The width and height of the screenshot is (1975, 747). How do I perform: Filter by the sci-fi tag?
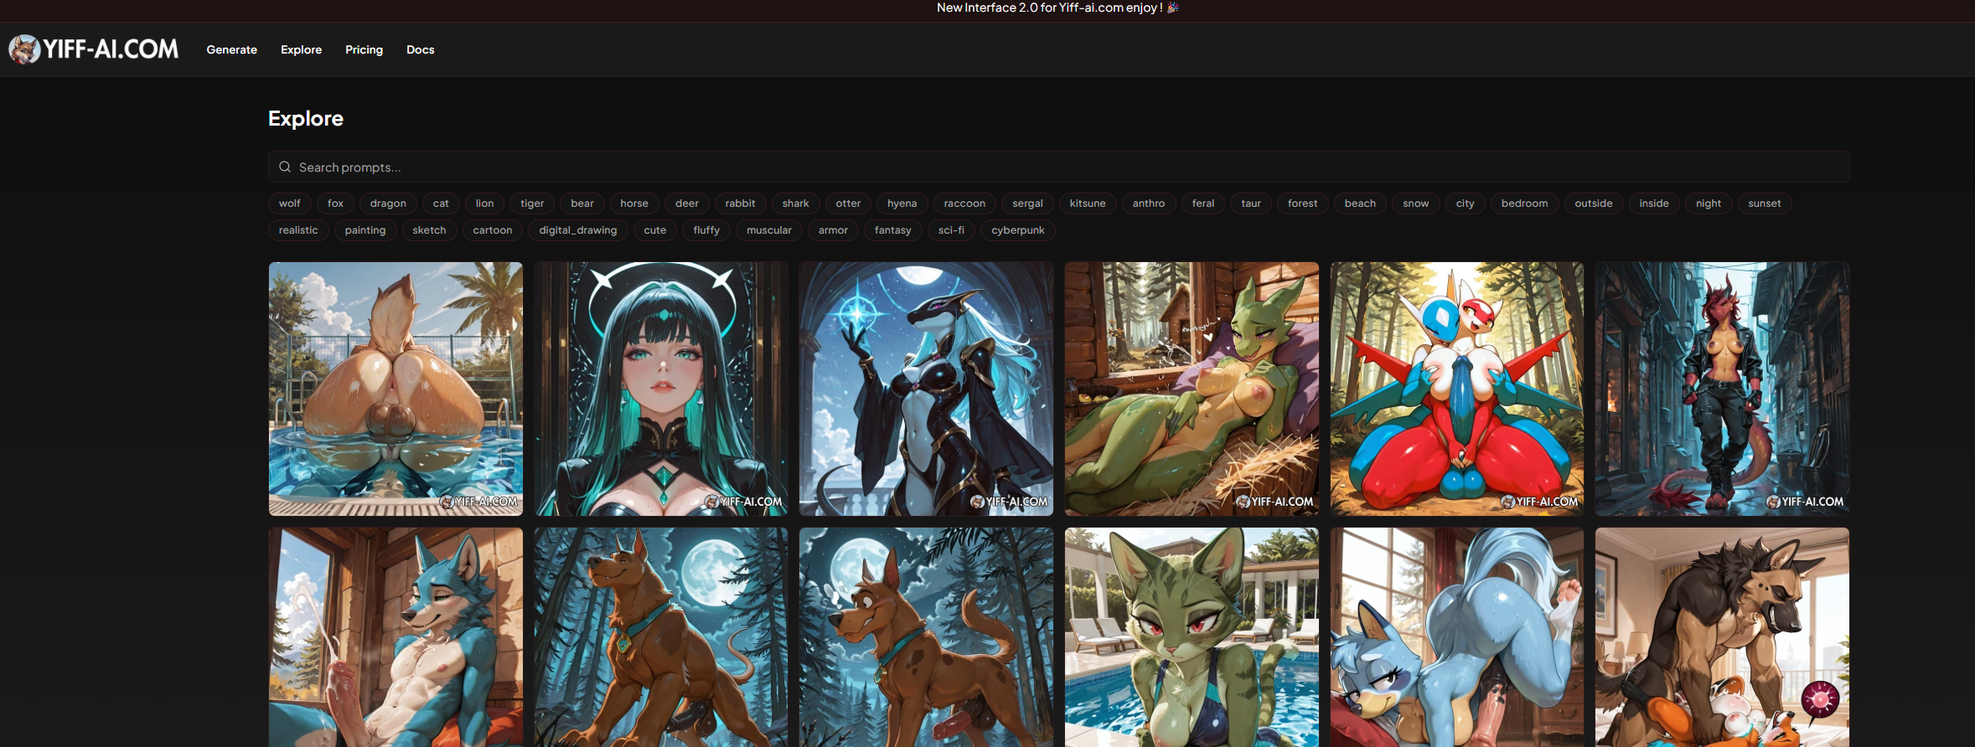[x=951, y=230]
